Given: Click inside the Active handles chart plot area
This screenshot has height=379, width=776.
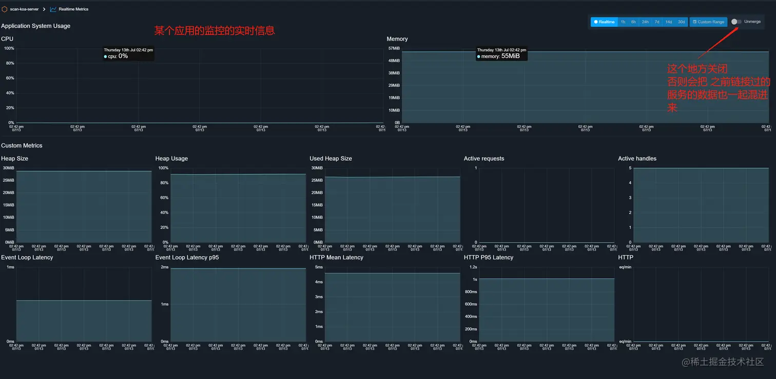Looking at the screenshot, I should (x=701, y=205).
